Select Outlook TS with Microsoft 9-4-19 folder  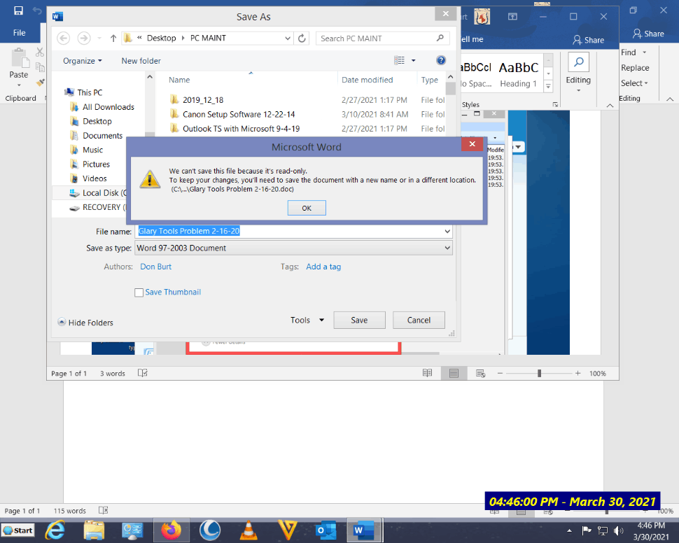click(241, 129)
